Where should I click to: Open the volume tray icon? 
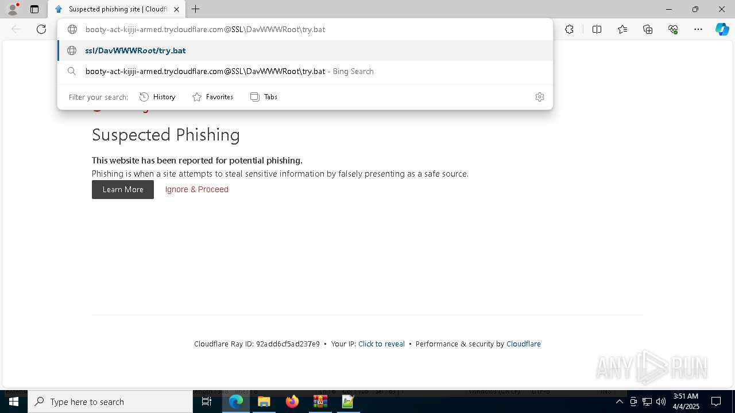pyautogui.click(x=661, y=402)
